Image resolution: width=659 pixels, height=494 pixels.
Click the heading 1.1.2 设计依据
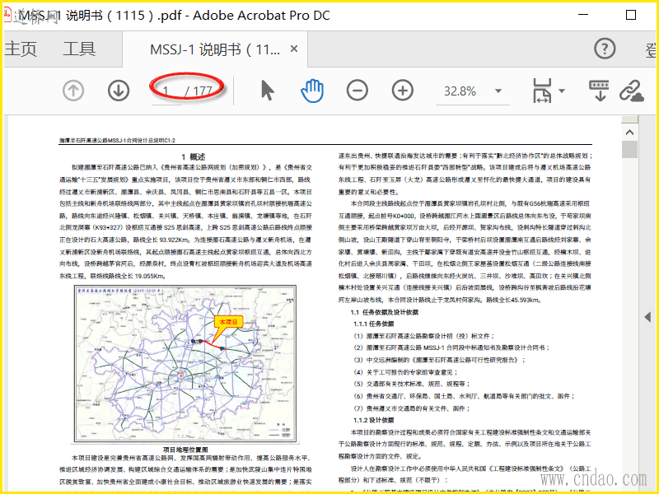[x=374, y=420]
